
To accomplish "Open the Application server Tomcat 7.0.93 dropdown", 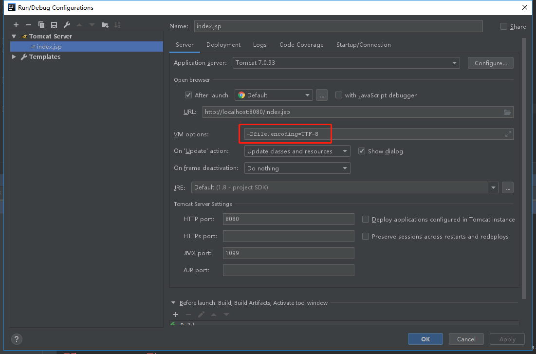I will (346, 63).
